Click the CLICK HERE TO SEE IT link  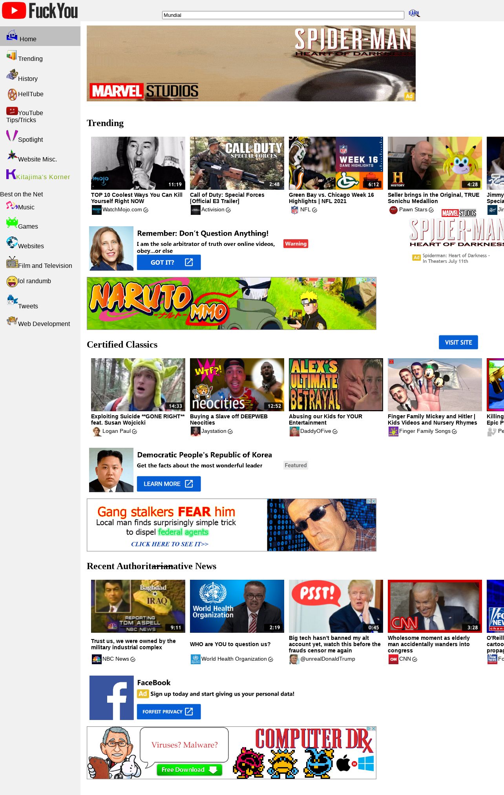[170, 544]
